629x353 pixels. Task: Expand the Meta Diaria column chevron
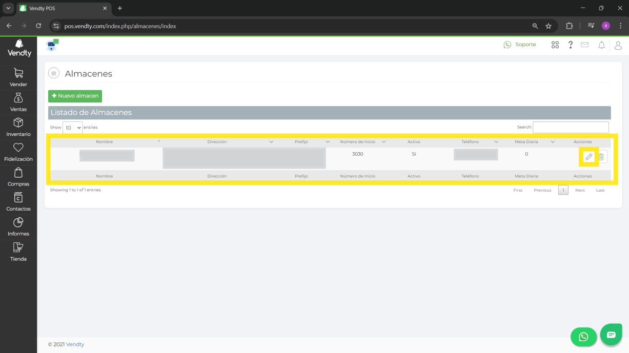coord(553,142)
